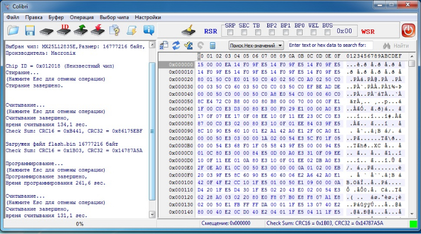Click the checkmark with sigma icon

(x=188, y=45)
